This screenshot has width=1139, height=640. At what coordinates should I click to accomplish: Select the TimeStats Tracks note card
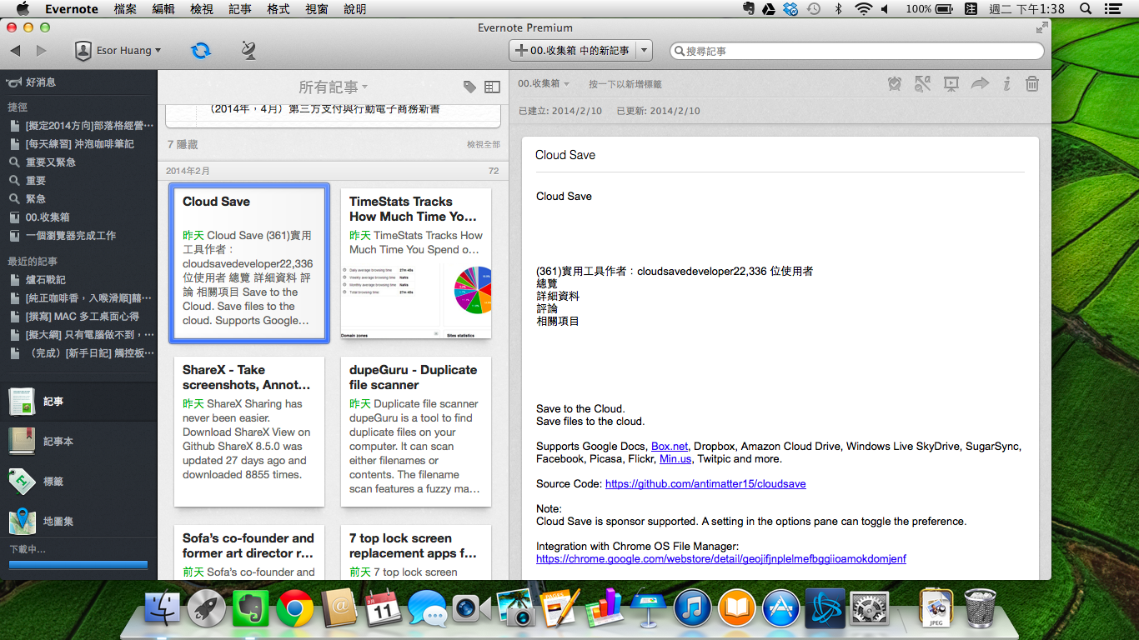(416, 263)
